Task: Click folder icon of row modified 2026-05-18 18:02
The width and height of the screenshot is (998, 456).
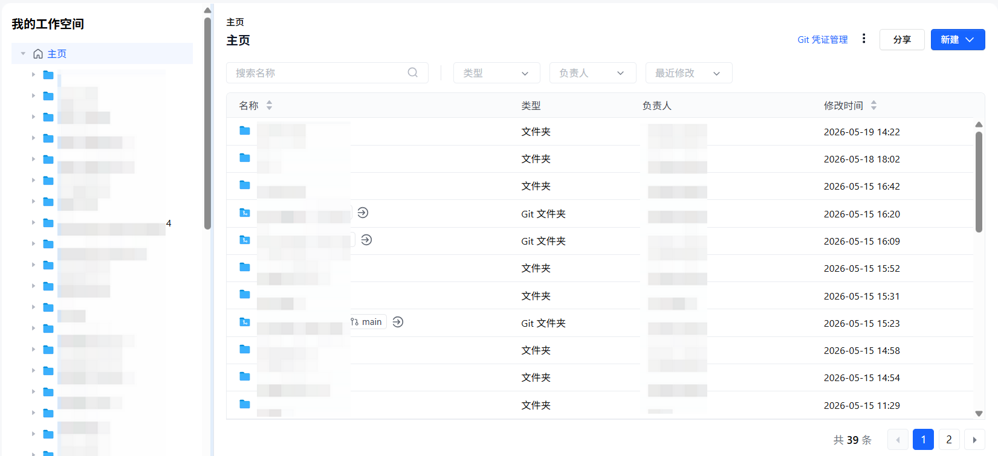Action: click(x=245, y=158)
